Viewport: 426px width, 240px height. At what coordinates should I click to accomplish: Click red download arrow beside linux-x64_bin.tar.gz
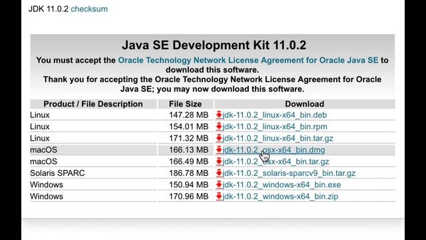[x=219, y=138]
